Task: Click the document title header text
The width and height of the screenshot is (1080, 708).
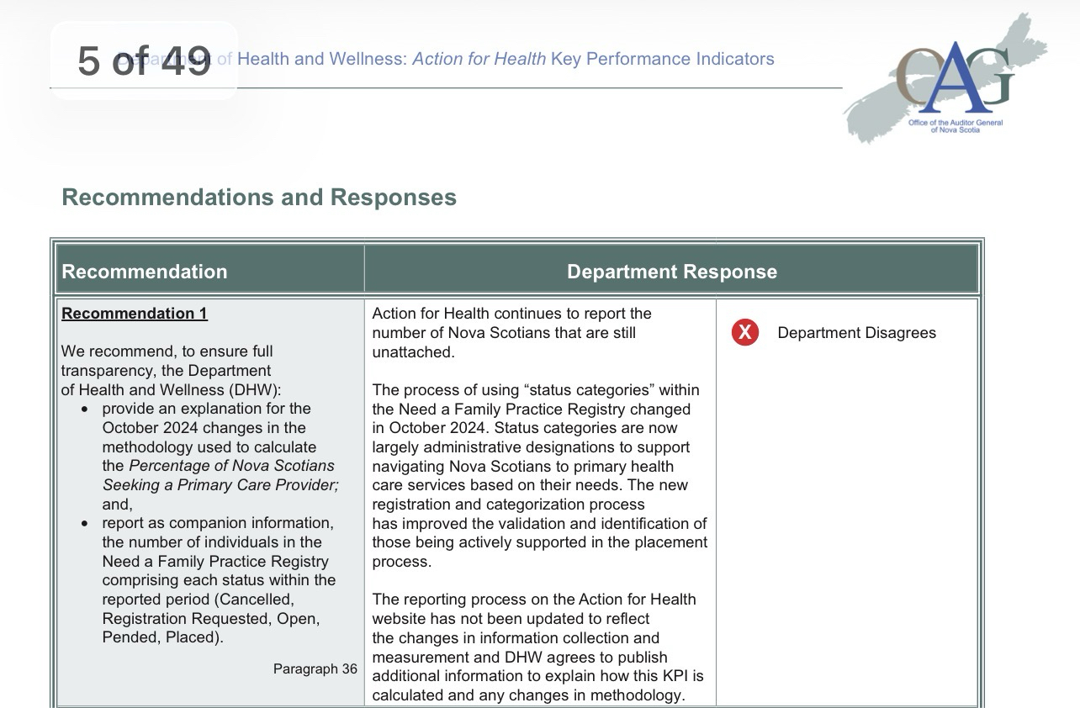Action: [x=505, y=59]
